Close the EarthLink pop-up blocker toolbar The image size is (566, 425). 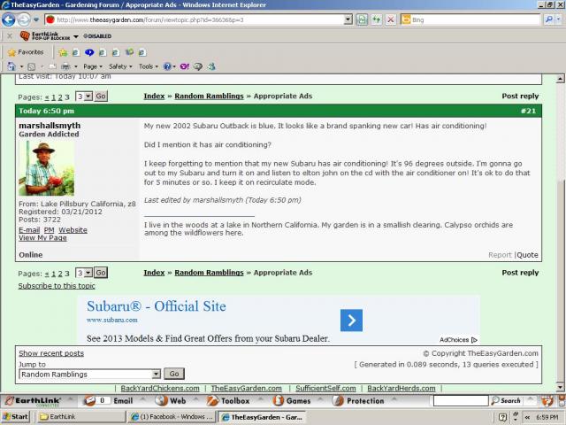(10, 36)
